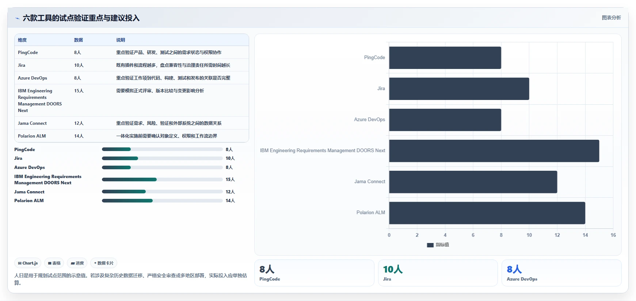Image resolution: width=636 pixels, height=301 pixels.
Task: Click the Polarion ALM bar in chart
Action: (487, 213)
